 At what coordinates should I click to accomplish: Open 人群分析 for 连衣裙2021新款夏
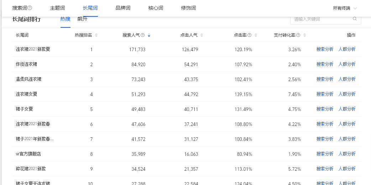click(347, 49)
